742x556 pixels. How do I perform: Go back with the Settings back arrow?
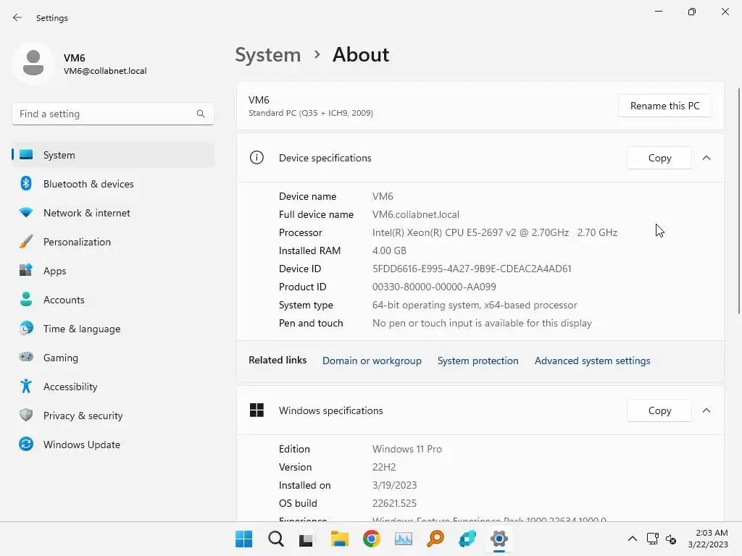[x=17, y=17]
